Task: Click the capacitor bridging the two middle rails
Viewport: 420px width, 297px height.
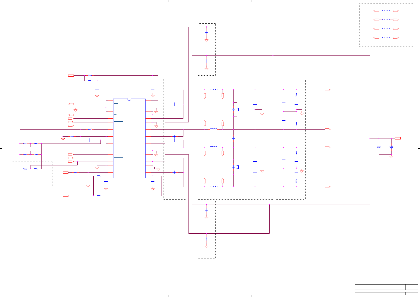Action: tap(233, 138)
